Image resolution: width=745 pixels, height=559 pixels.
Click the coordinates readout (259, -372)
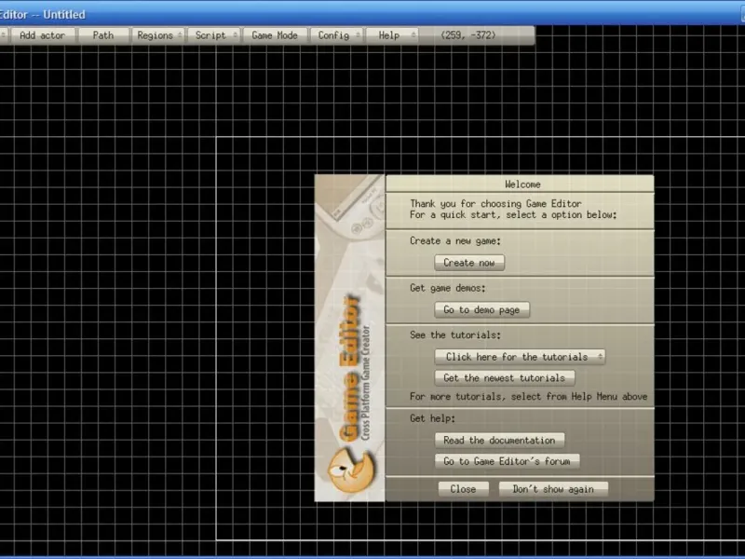coord(468,35)
